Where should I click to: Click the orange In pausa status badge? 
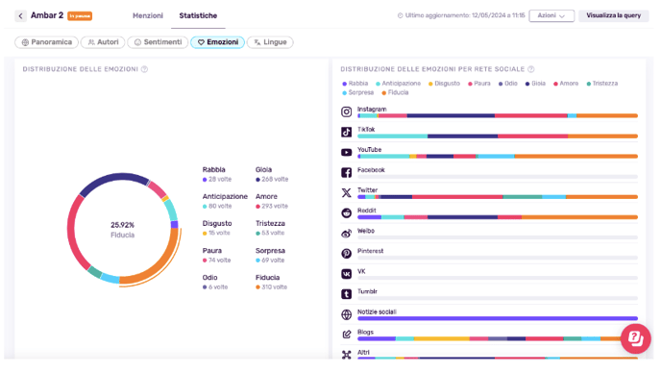coord(80,16)
